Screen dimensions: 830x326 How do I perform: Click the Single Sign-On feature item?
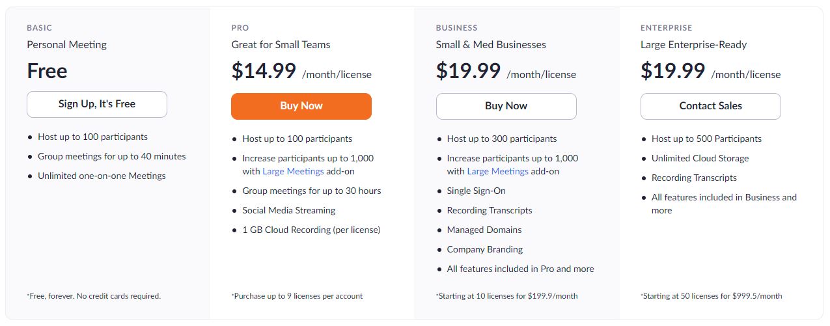477,191
